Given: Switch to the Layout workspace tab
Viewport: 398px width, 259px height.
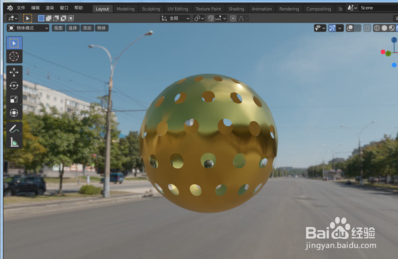Looking at the screenshot, I should (102, 9).
